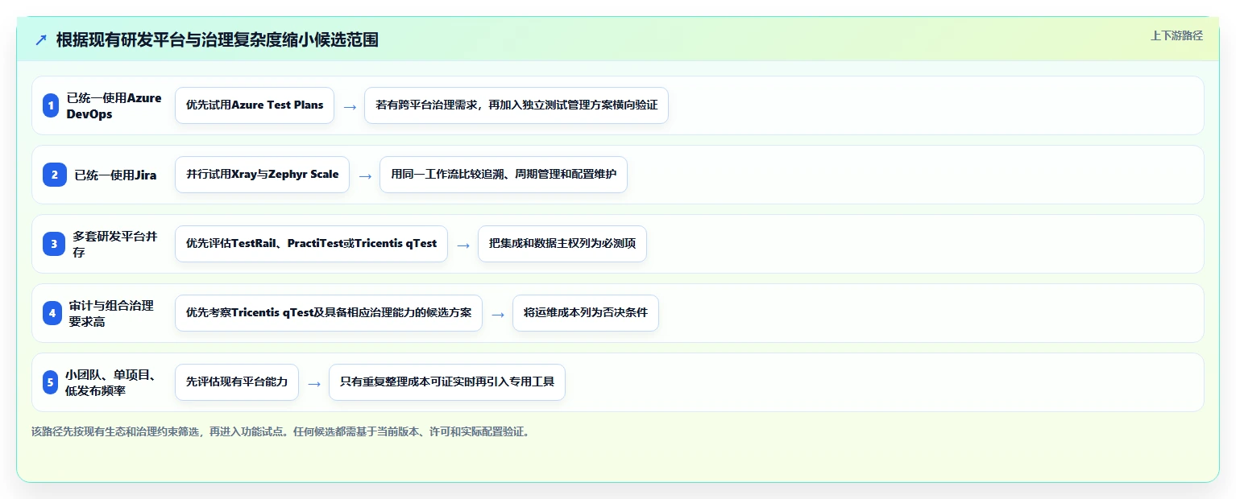Select the 小团队、单项目、低发布频率 label
1236x499 pixels.
pos(111,382)
